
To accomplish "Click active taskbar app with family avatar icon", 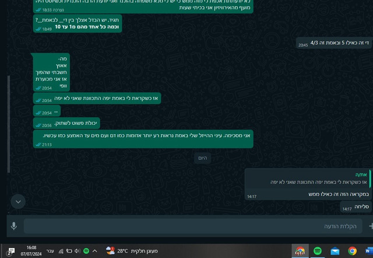I will [x=300, y=251].
